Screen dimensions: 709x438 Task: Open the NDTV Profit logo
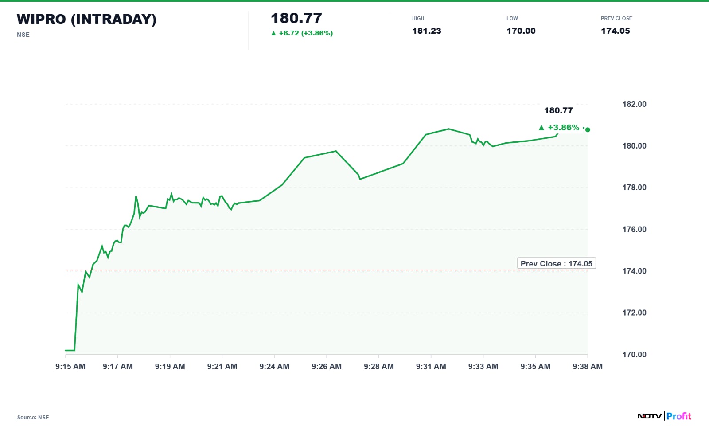tap(664, 416)
